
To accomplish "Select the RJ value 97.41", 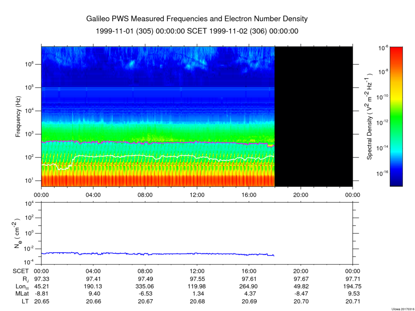I will [94, 279].
